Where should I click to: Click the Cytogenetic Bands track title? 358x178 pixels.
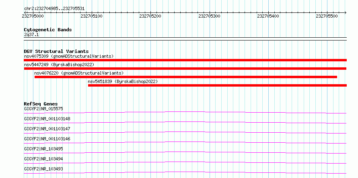(x=48, y=30)
